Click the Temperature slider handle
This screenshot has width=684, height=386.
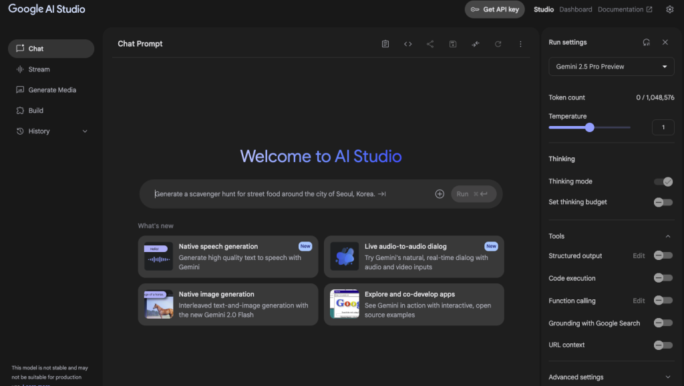coord(590,127)
